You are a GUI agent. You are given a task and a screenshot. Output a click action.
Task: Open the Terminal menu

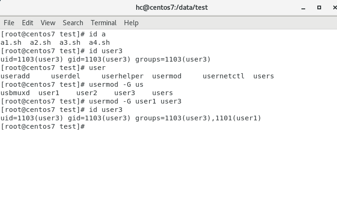[x=103, y=23]
